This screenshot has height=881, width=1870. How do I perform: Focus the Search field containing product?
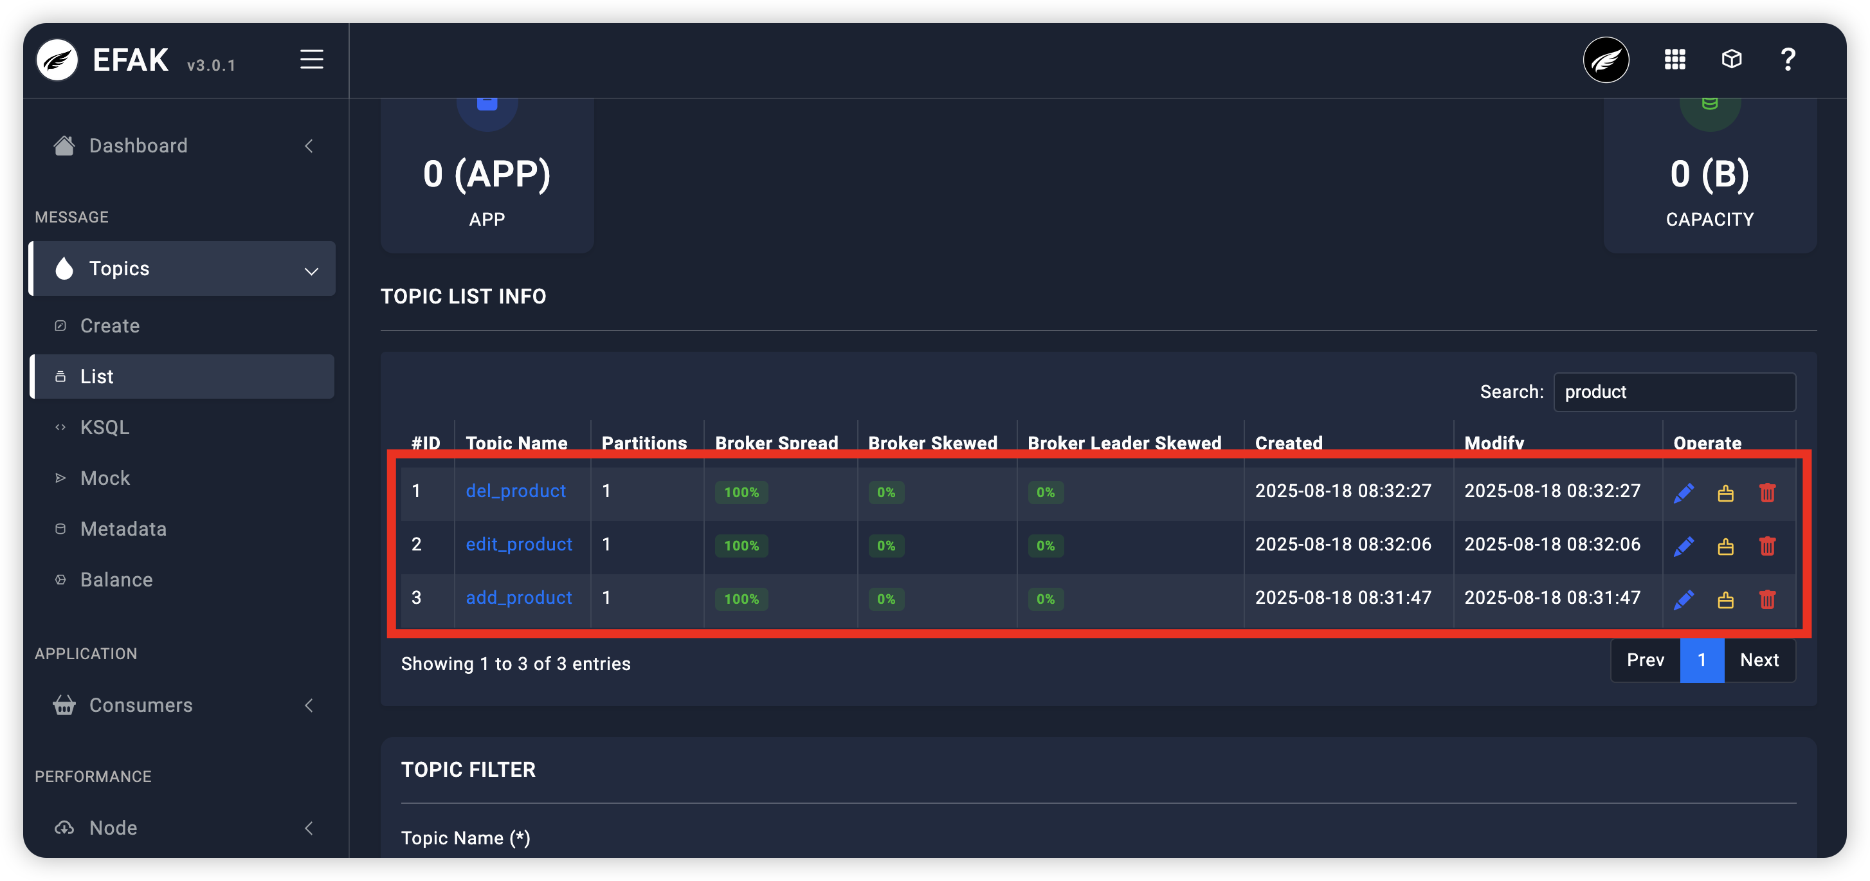(1674, 392)
